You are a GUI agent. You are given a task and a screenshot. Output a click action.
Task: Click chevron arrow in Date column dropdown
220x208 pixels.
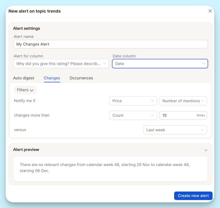click(203, 64)
